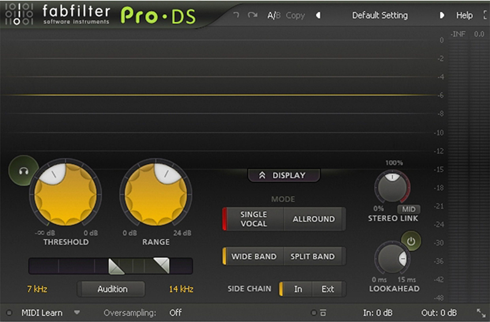
Task: Select Single Vocal mode
Action: (x=254, y=219)
